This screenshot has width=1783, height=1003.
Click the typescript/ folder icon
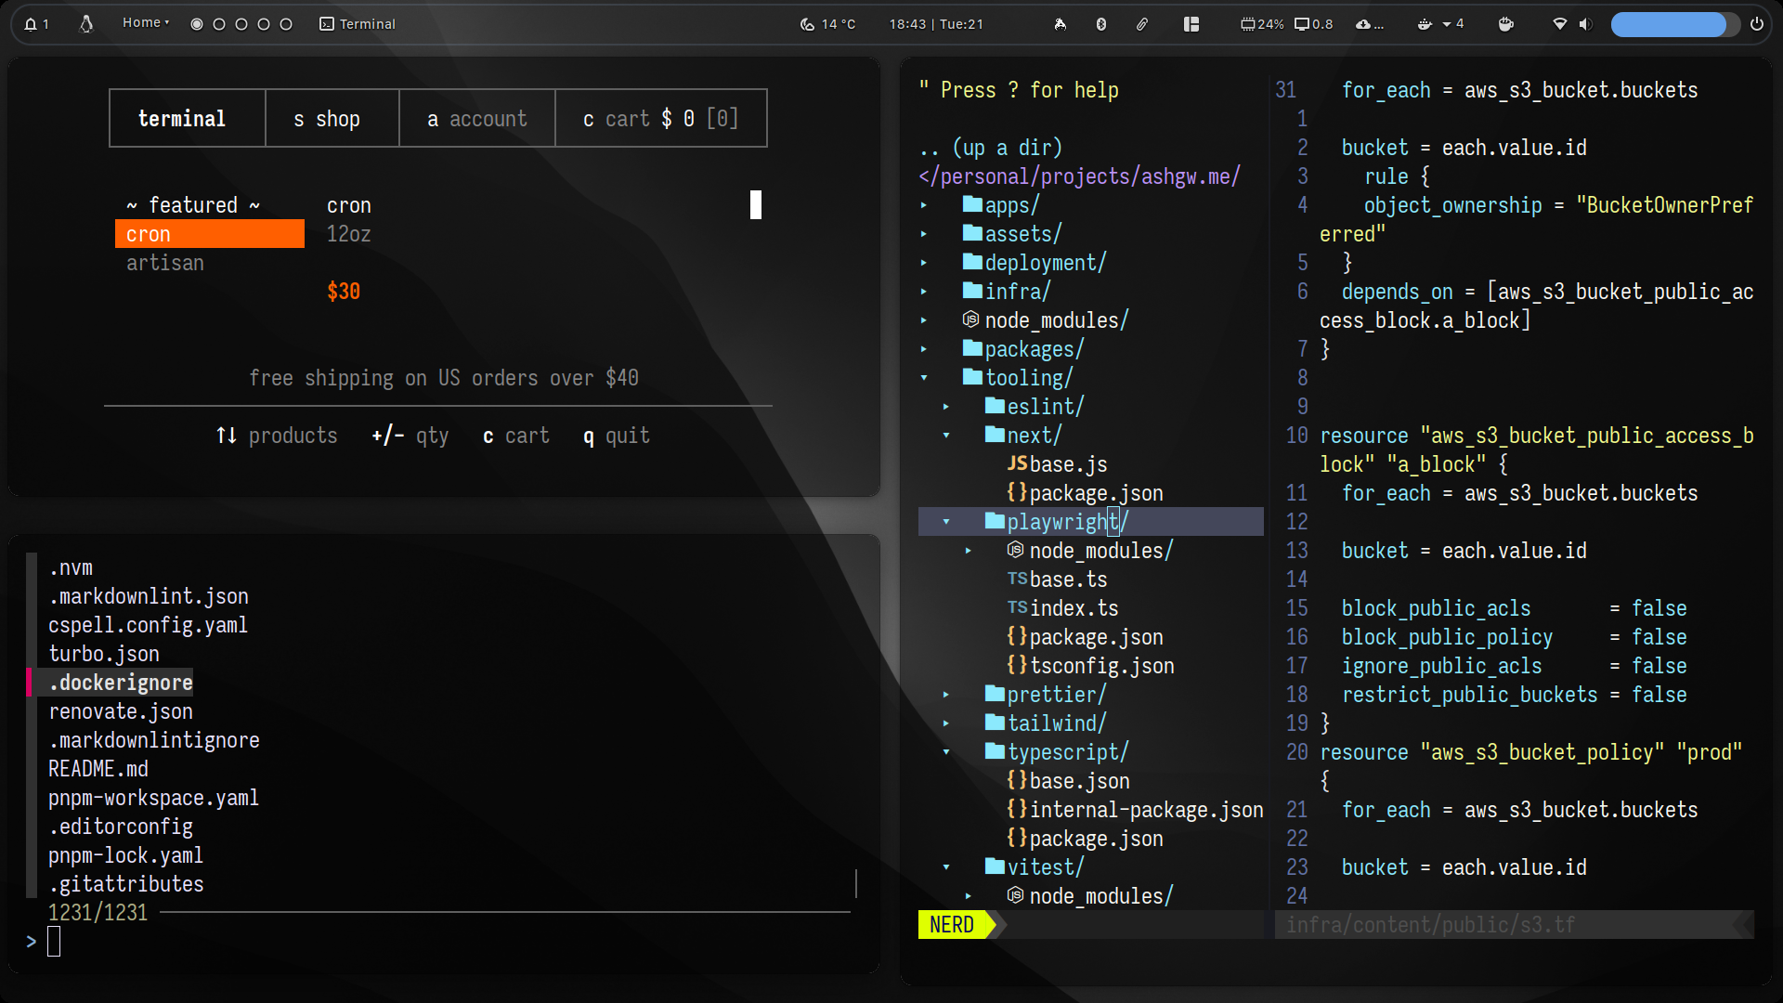995,751
